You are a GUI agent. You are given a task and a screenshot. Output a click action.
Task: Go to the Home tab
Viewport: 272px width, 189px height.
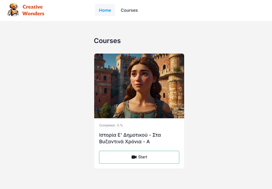(105, 10)
